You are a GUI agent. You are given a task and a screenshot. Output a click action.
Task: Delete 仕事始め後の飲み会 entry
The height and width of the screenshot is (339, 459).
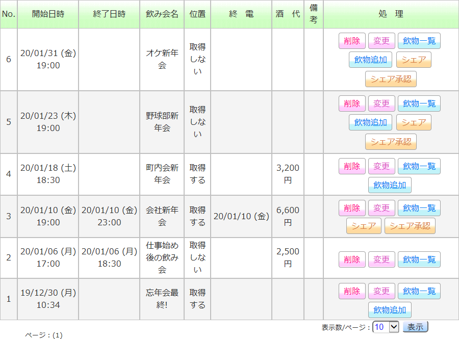pyautogui.click(x=352, y=259)
